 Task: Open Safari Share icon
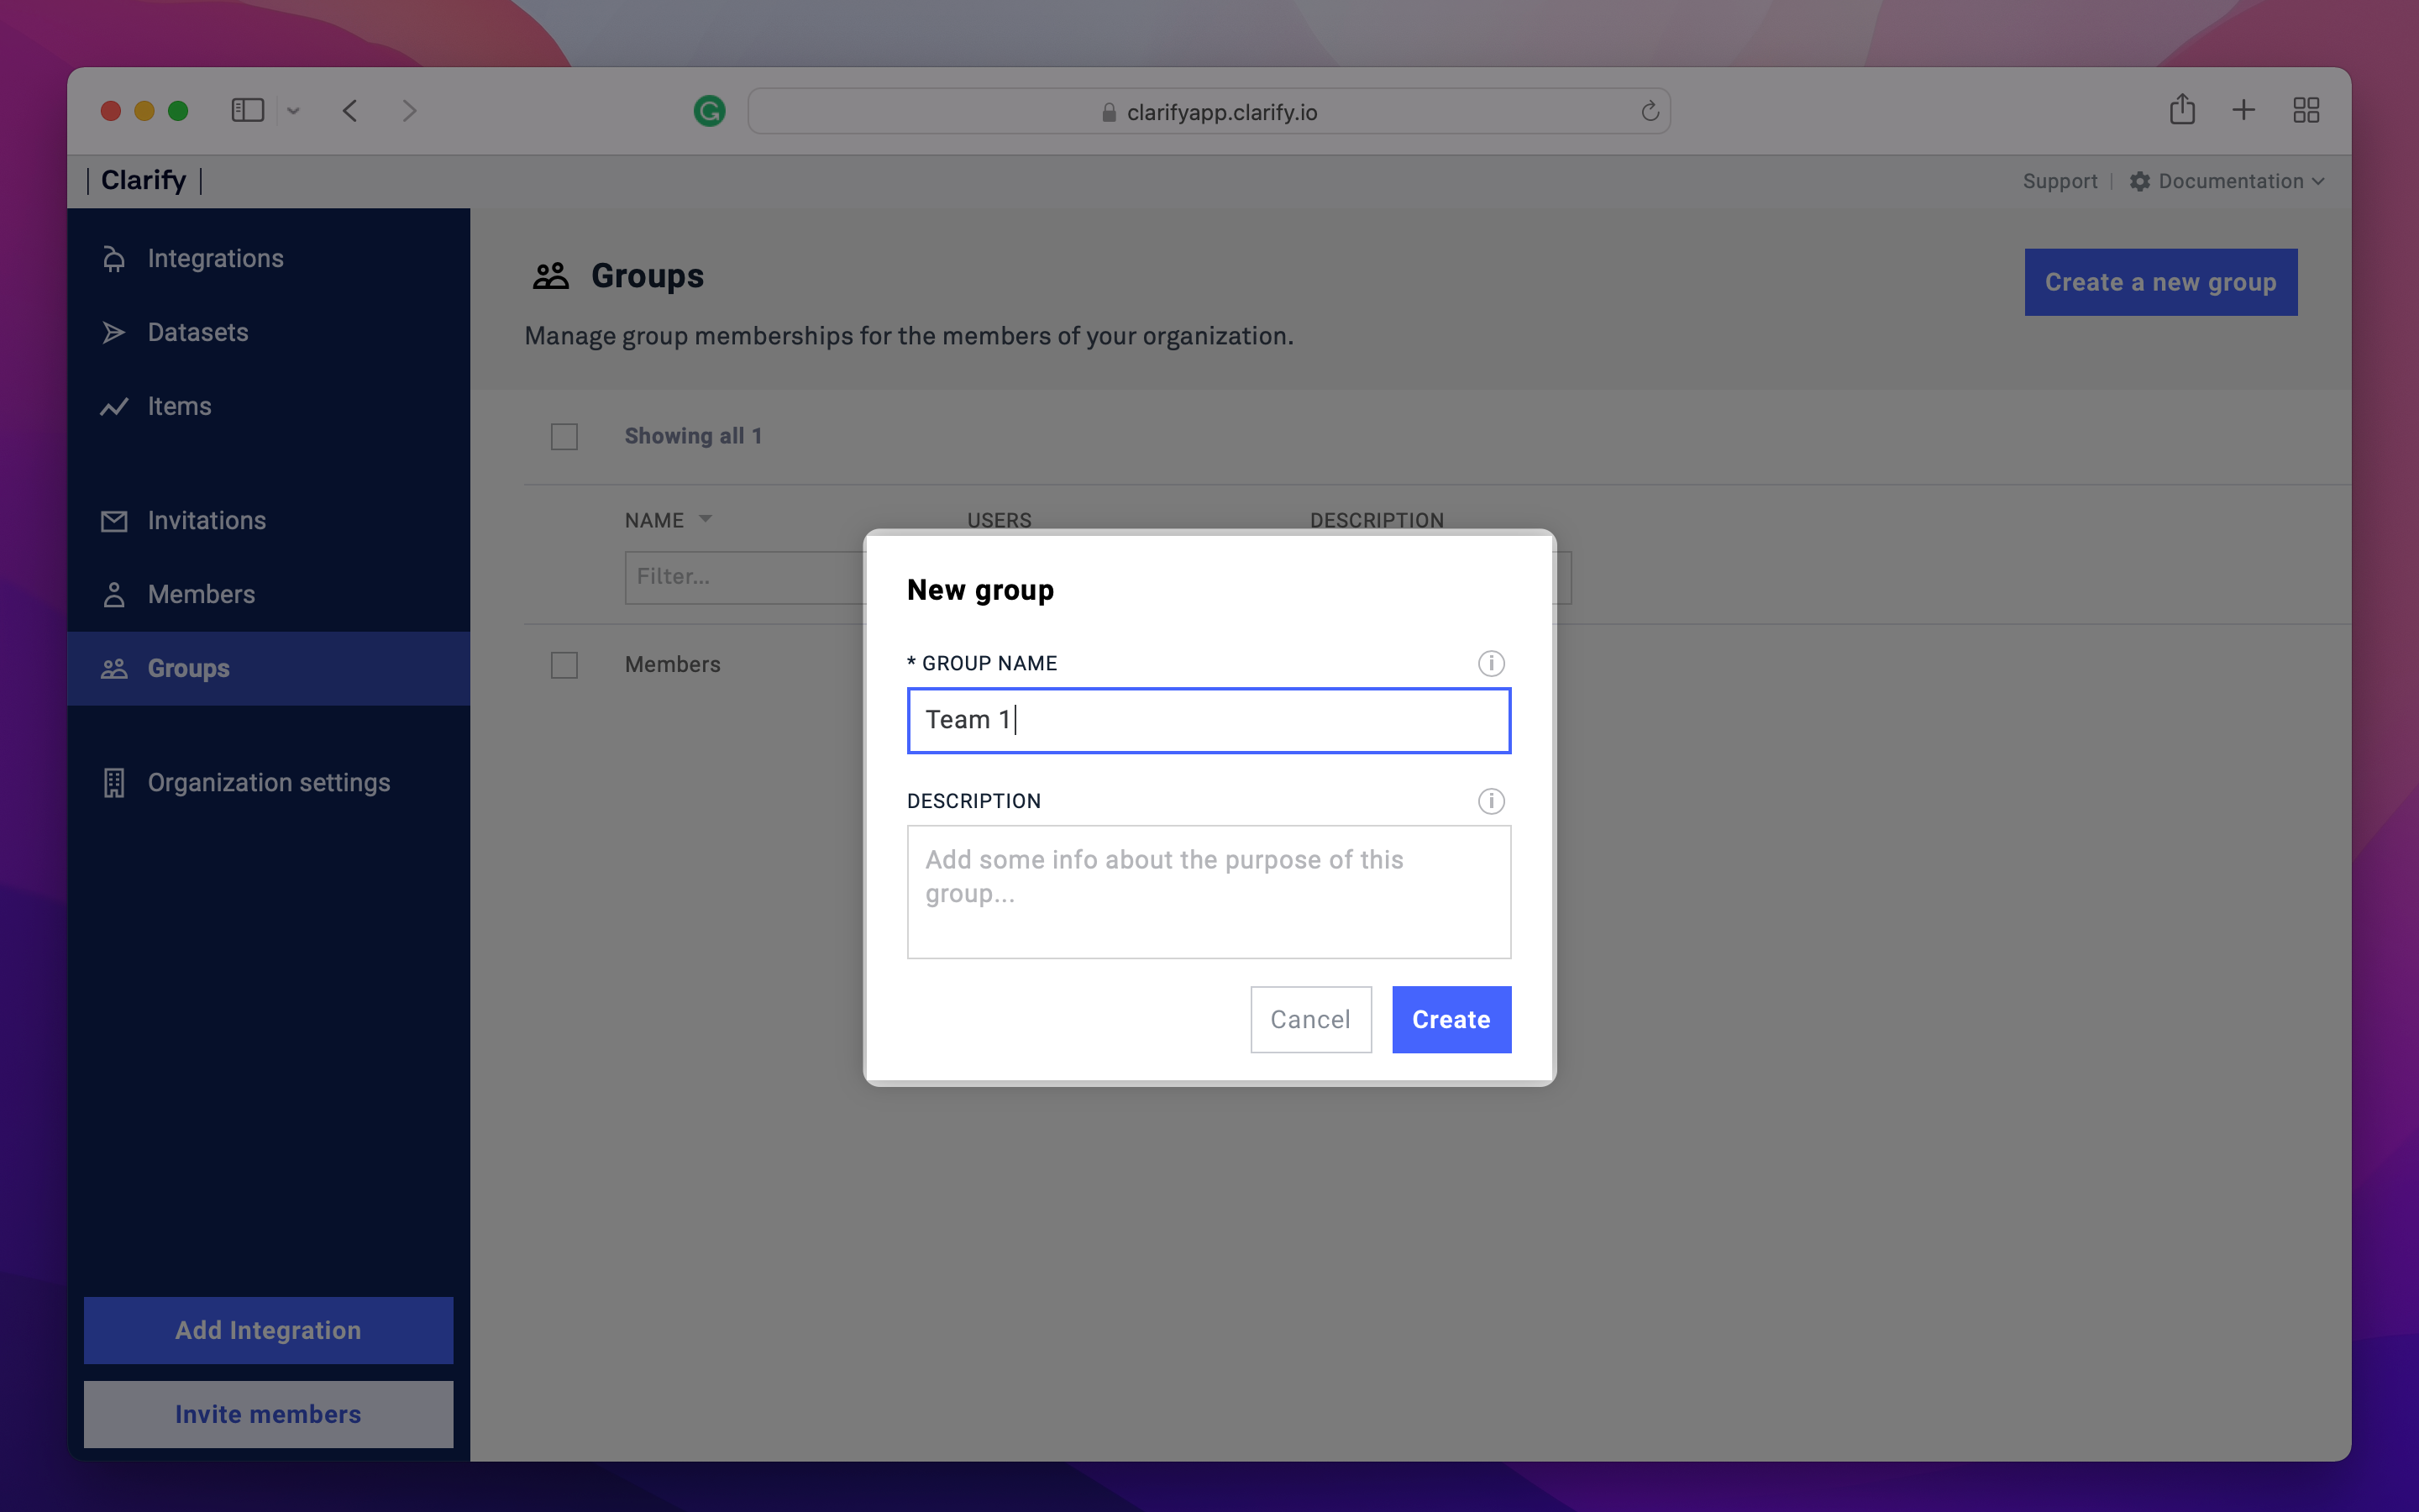click(2181, 110)
